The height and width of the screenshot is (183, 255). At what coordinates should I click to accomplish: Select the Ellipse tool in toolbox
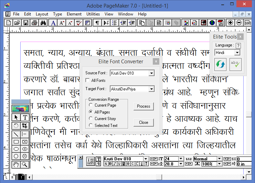coord(16,149)
